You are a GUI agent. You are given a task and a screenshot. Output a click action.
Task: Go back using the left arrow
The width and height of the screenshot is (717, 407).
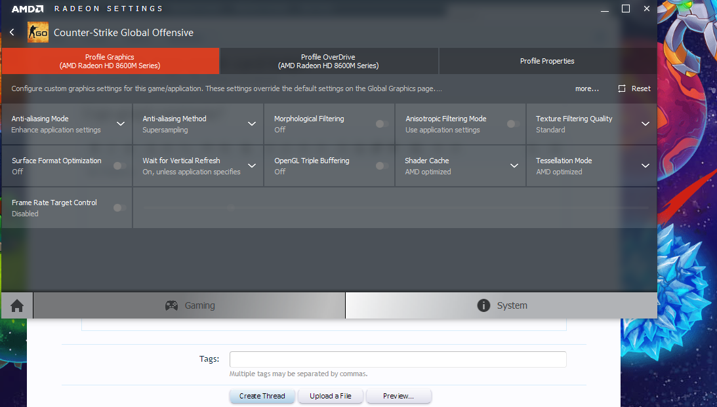tap(12, 32)
